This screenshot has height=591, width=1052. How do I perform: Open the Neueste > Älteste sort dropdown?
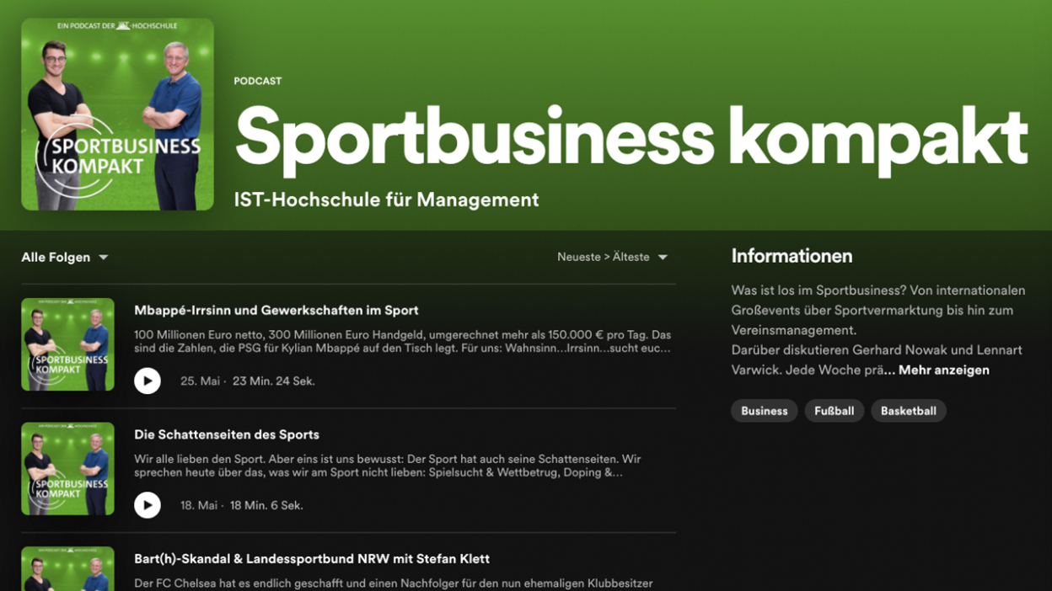pyautogui.click(x=613, y=258)
